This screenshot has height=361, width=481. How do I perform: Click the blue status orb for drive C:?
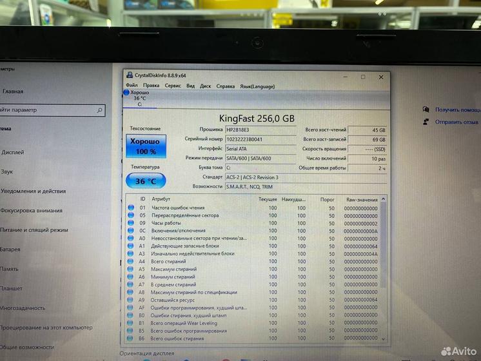(126, 93)
